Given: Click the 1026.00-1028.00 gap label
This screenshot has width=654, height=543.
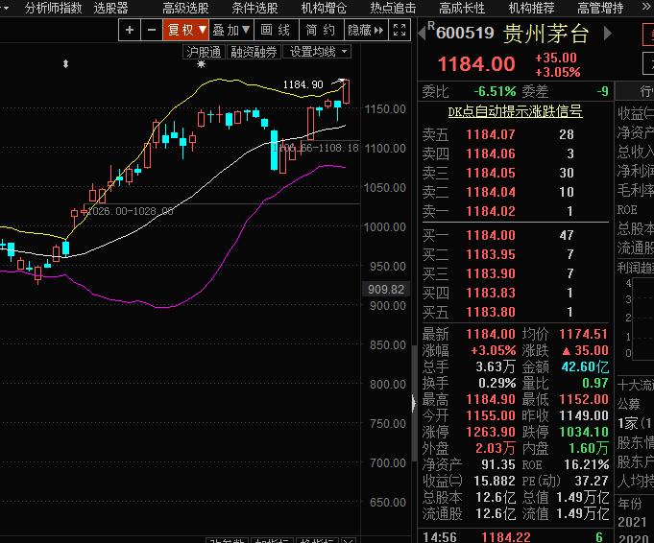Looking at the screenshot, I should 131,211.
